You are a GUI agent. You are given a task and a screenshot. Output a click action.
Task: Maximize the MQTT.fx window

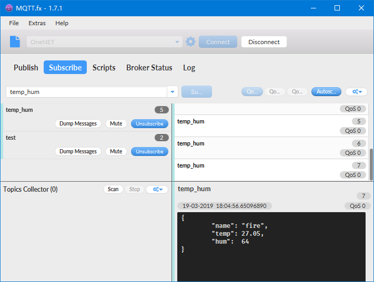(x=337, y=8)
